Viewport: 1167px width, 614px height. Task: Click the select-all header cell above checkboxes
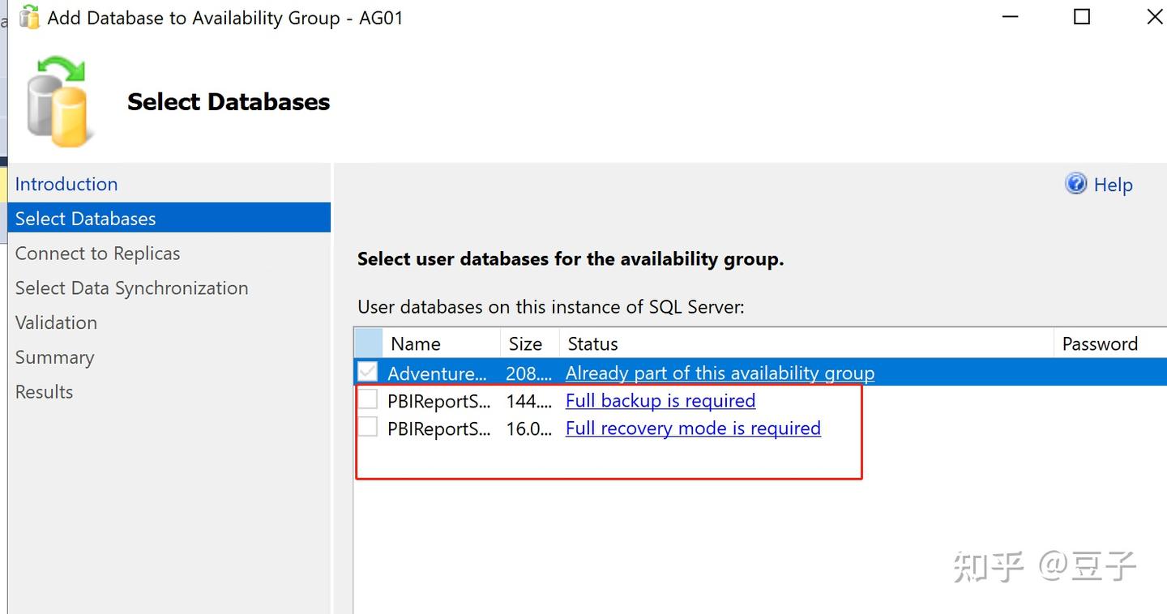pyautogui.click(x=369, y=343)
